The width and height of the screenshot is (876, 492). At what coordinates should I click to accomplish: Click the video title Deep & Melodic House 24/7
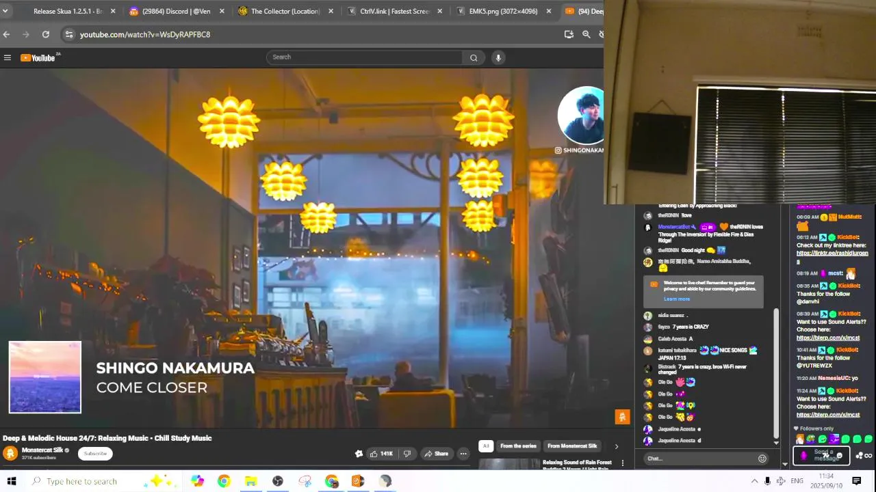[107, 438]
